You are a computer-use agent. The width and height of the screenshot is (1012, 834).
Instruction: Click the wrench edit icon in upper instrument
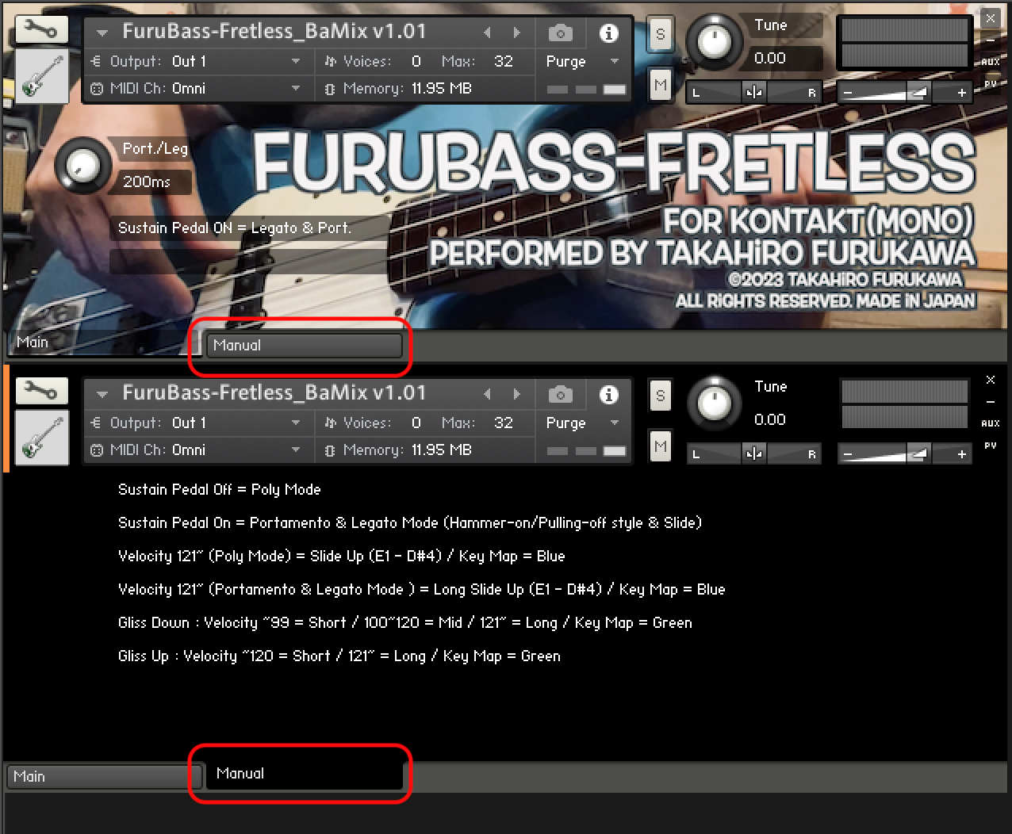(x=41, y=30)
